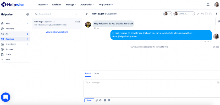Open the user profile avatar menu

pos(217,5)
